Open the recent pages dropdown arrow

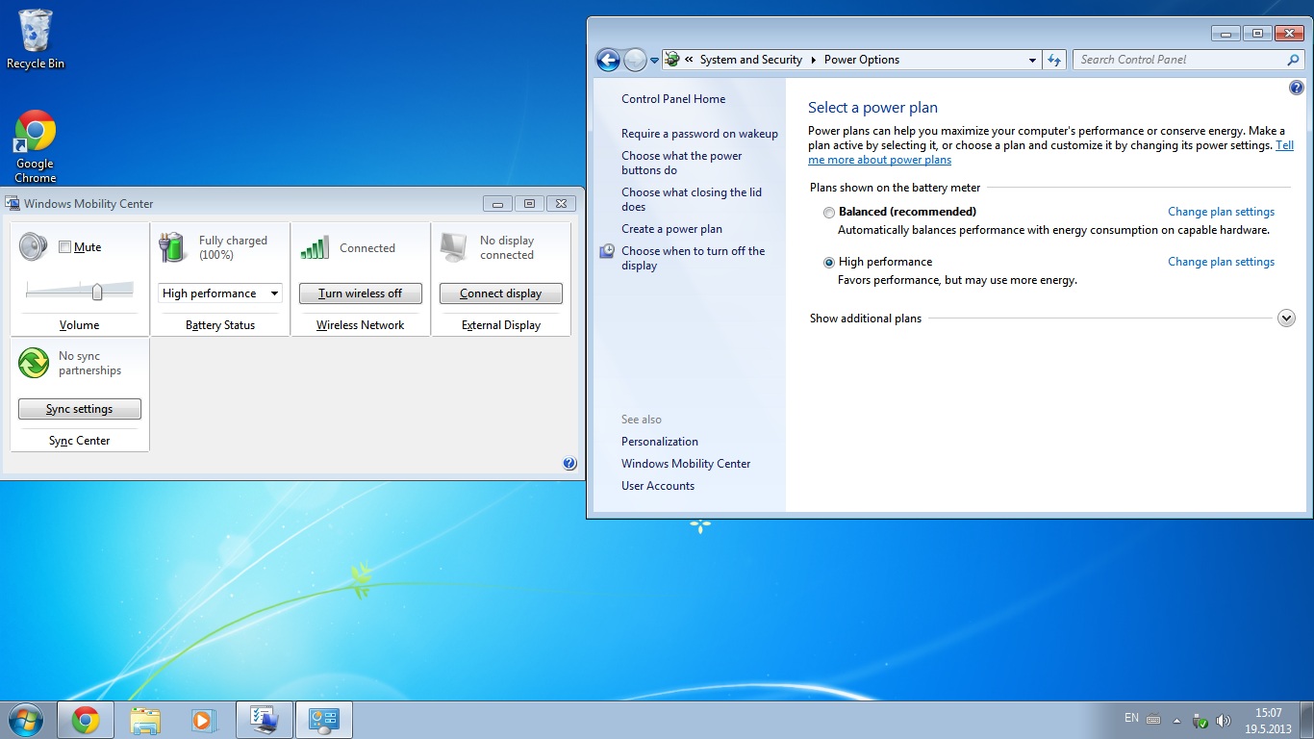[655, 60]
